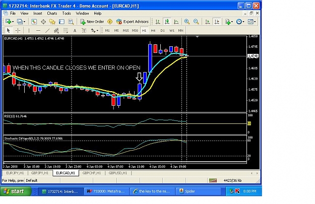
Task: Select the Fibonacci Retracement tool
Action: (x=66, y=31)
